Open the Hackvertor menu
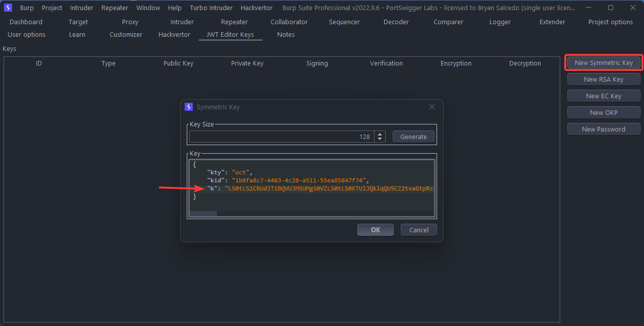644x326 pixels. tap(256, 8)
